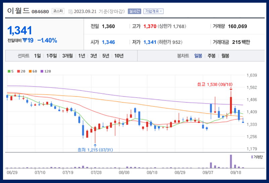The width and height of the screenshot is (269, 183).
Task: Click the 하한가 952 text
Action: coord(170,42)
